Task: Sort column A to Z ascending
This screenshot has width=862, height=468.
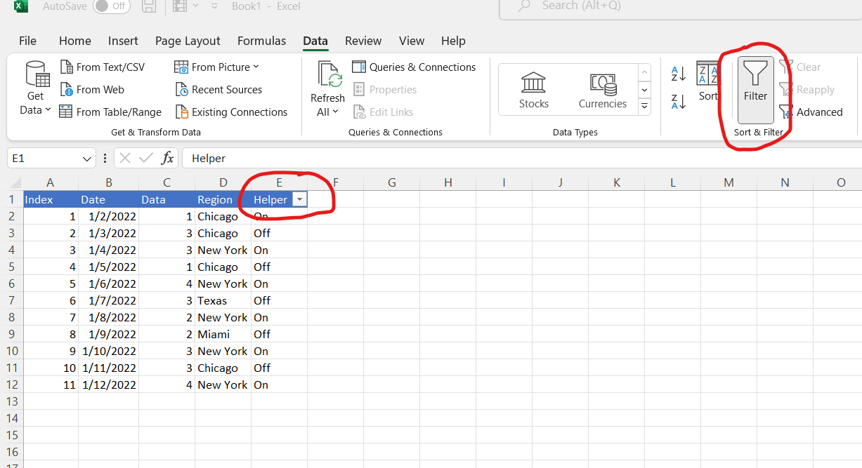Action: tap(677, 73)
